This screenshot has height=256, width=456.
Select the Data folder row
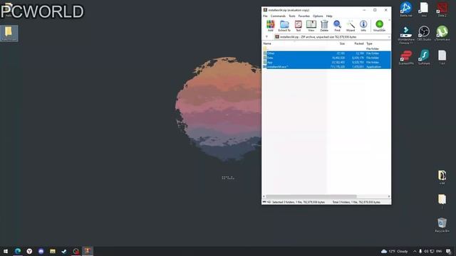[x=326, y=58]
